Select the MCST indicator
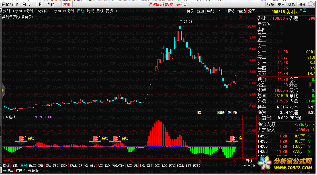This screenshot has width=317, height=175. 196,166
